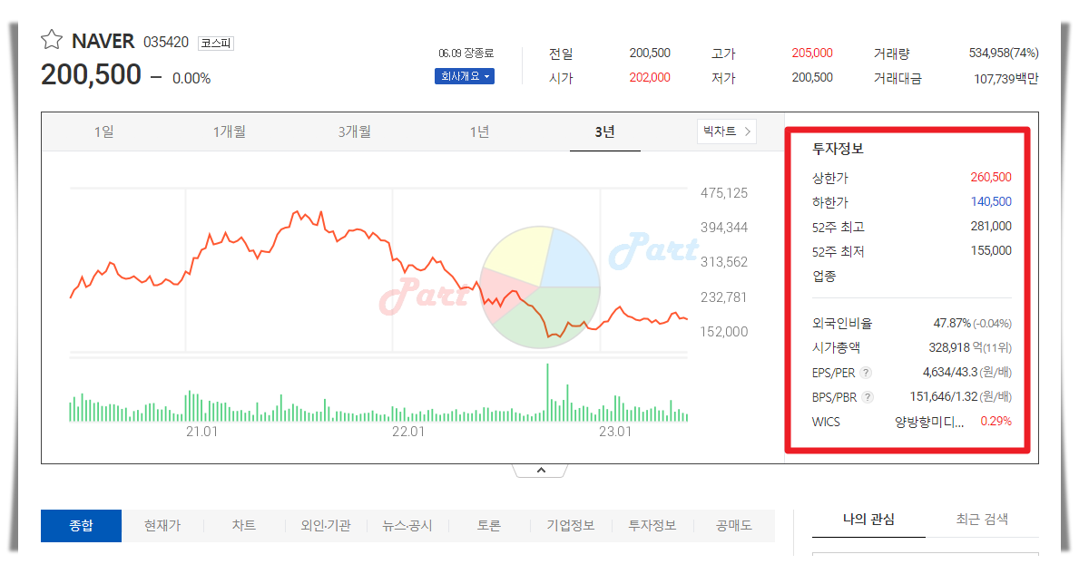Screen dimensions: 1079x574
Task: Click the 외국인비율 47.87% value
Action: click(952, 323)
